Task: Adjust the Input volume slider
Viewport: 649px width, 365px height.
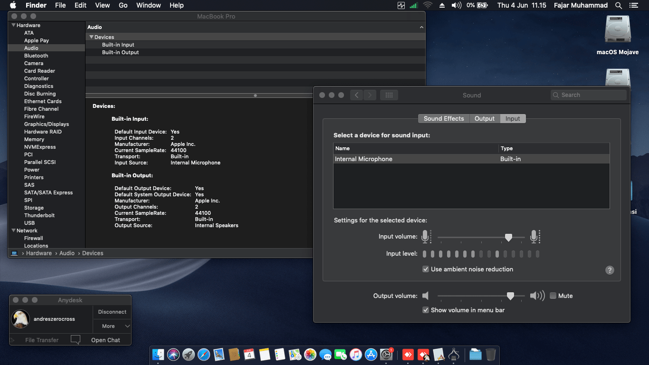Action: [x=508, y=237]
